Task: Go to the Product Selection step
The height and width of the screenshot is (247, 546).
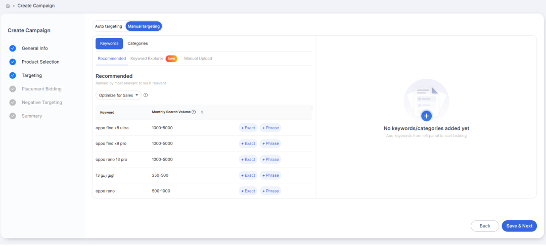Action: (x=40, y=62)
